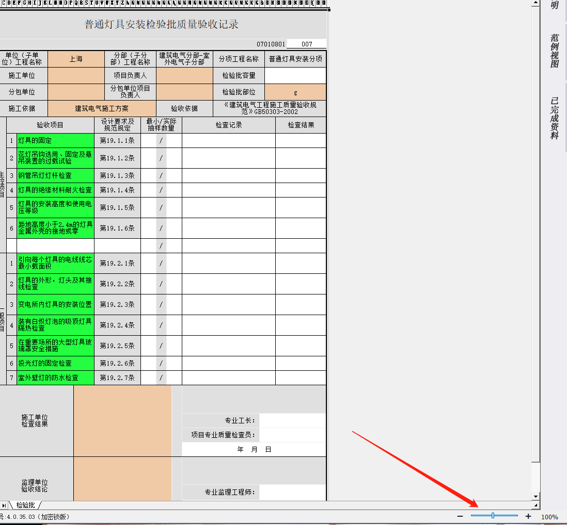This screenshot has width=567, height=525.
Task: Click the 检验批部位 cell containing g
Action: click(x=295, y=92)
